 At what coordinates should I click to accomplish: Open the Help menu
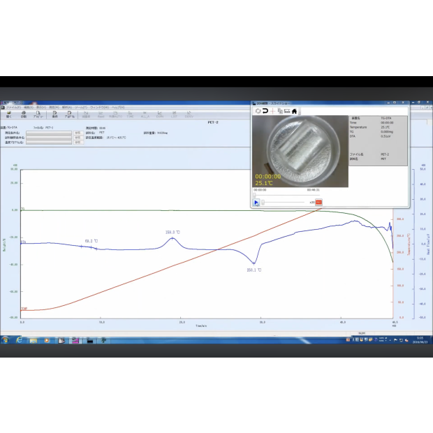(118, 107)
